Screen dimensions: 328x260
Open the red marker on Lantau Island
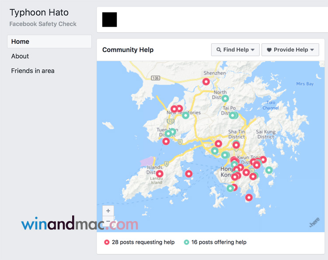[160, 174]
